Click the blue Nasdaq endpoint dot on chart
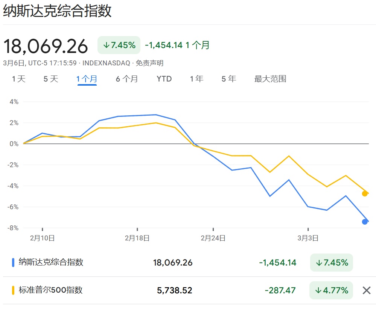 point(365,222)
